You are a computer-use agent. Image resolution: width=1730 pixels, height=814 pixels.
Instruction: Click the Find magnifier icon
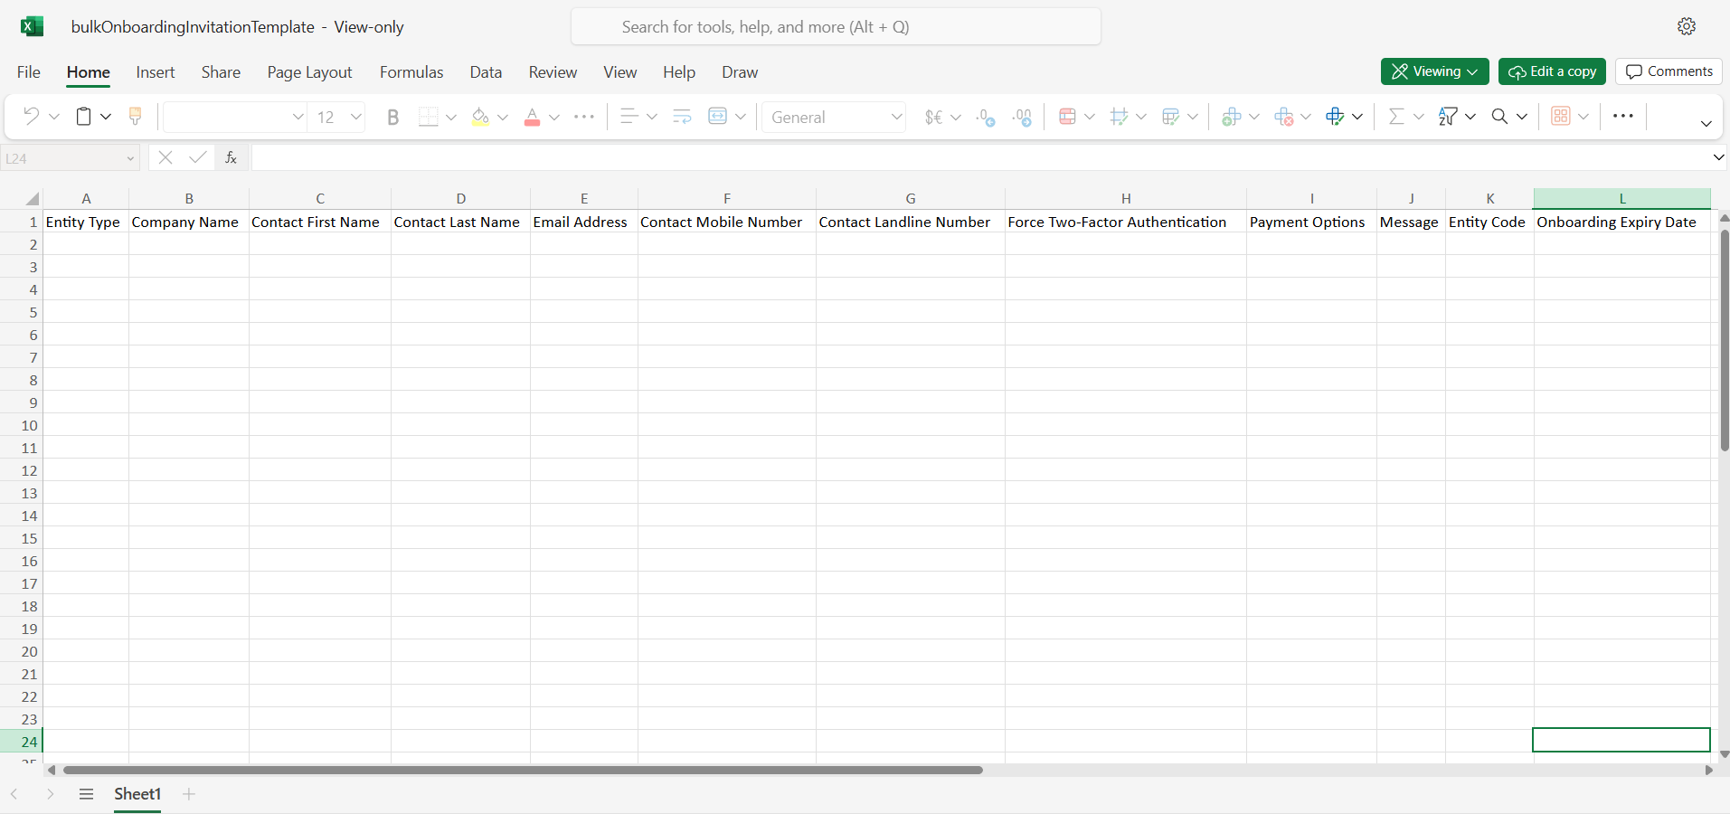(x=1499, y=117)
